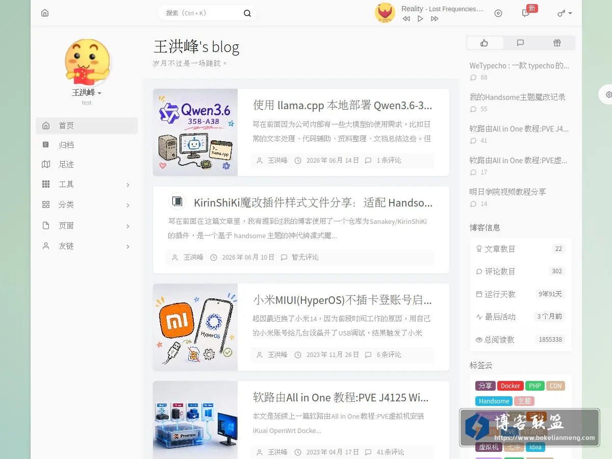The height and width of the screenshot is (459, 612).
Task: Click the 总阅读数 value 1855338
Action: pos(550,340)
